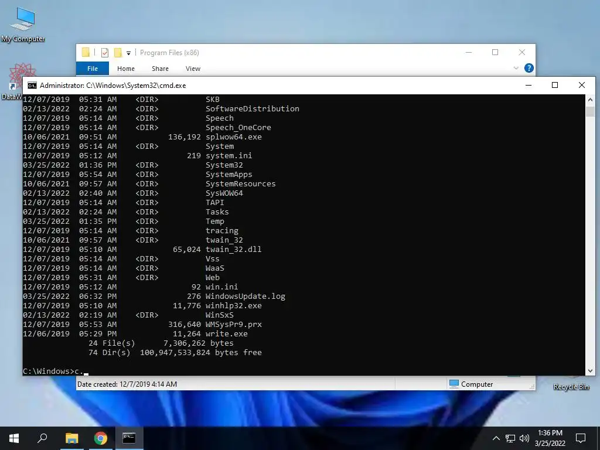
Task: Open the Windows Start menu
Action: [14, 438]
